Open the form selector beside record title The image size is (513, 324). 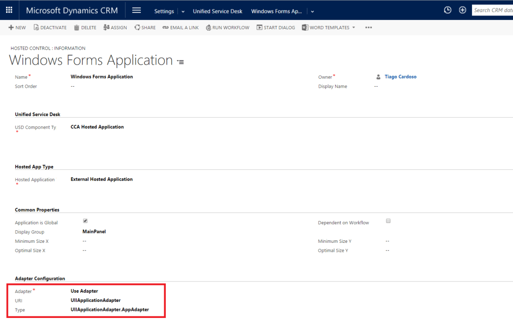click(180, 62)
